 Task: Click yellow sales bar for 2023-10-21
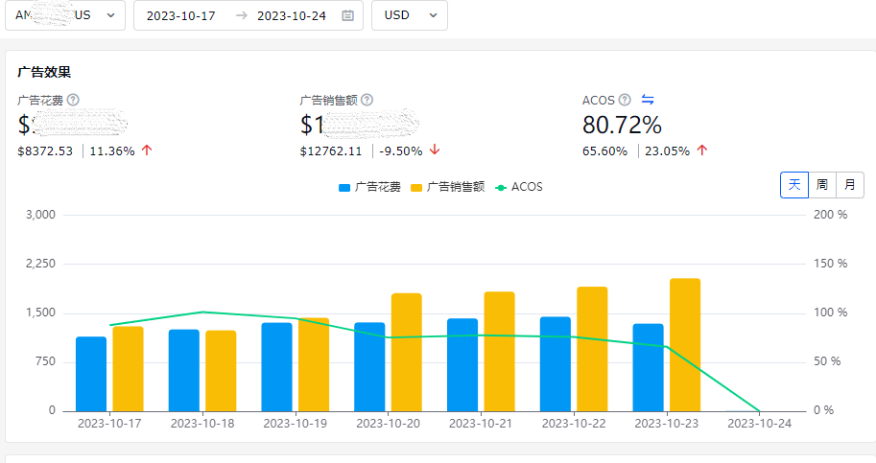[500, 352]
